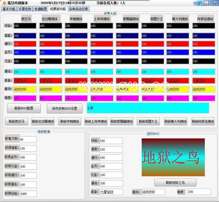Click the 刷新BOSS配置 button
The height and width of the screenshot is (202, 219).
tap(24, 108)
